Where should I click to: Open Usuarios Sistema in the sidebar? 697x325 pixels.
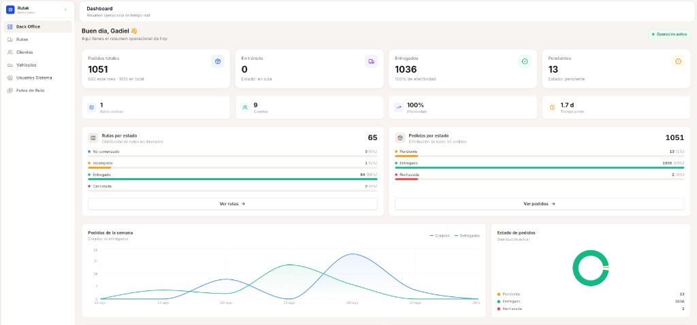[38, 78]
